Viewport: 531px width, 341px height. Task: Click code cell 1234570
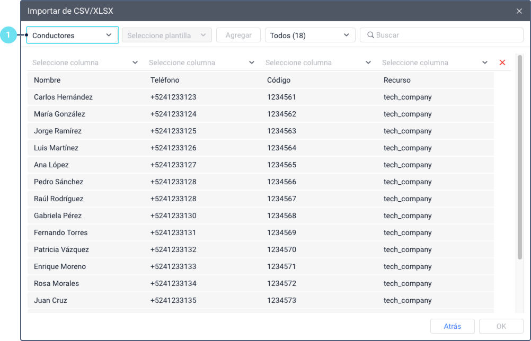click(x=281, y=249)
